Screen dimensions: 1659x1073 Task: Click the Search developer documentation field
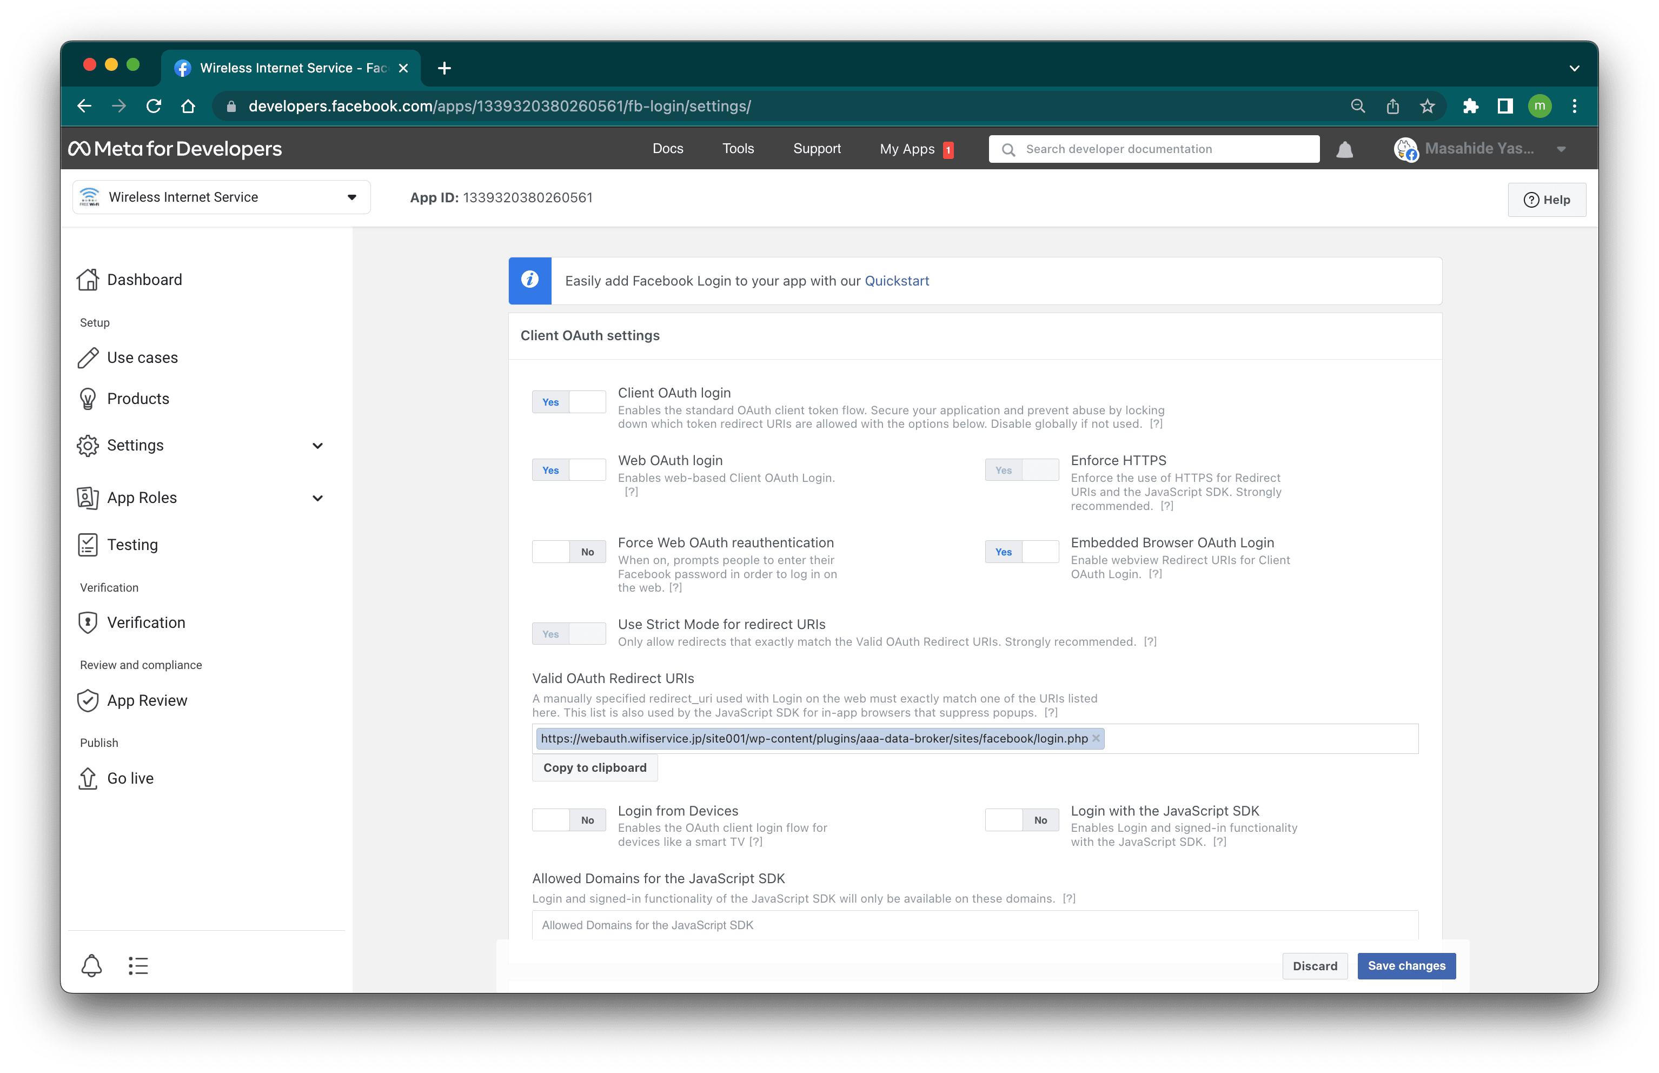coord(1153,149)
